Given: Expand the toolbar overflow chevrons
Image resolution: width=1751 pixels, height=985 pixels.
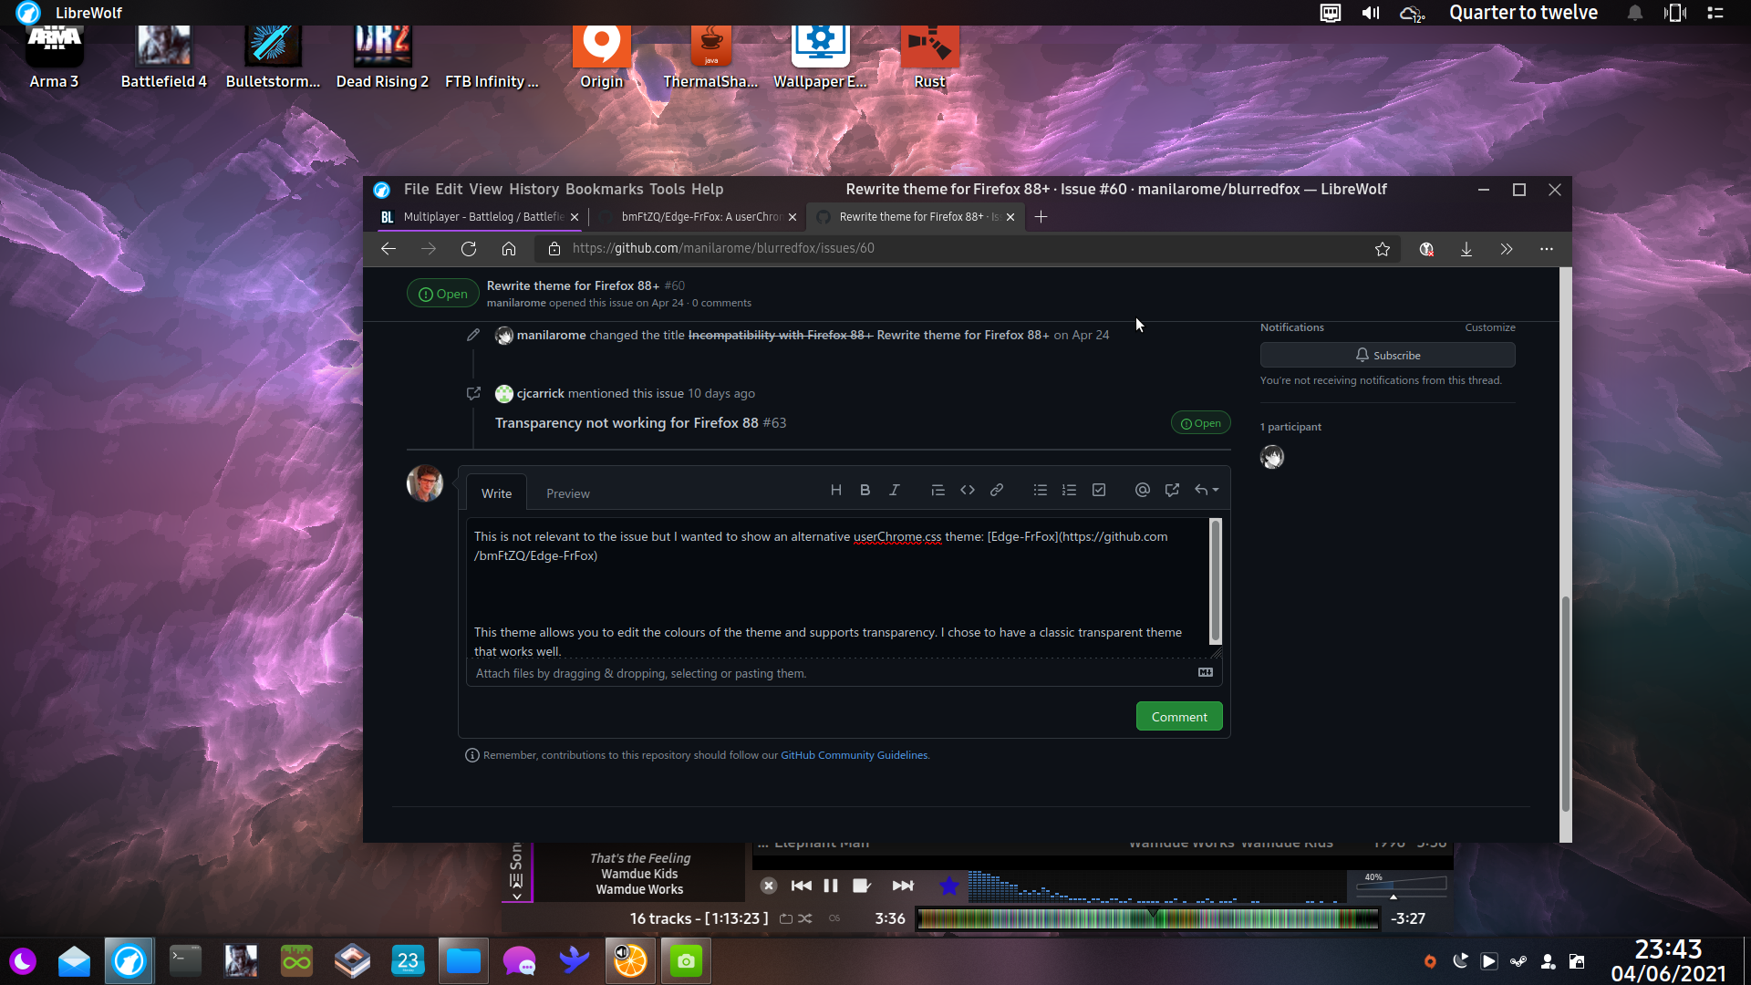Looking at the screenshot, I should coord(1507,249).
